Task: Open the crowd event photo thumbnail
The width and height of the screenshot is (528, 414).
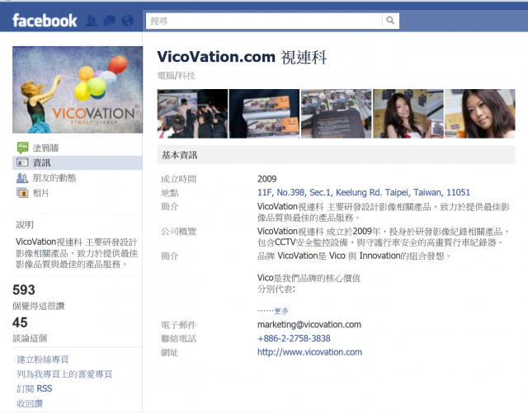Action: 192,114
